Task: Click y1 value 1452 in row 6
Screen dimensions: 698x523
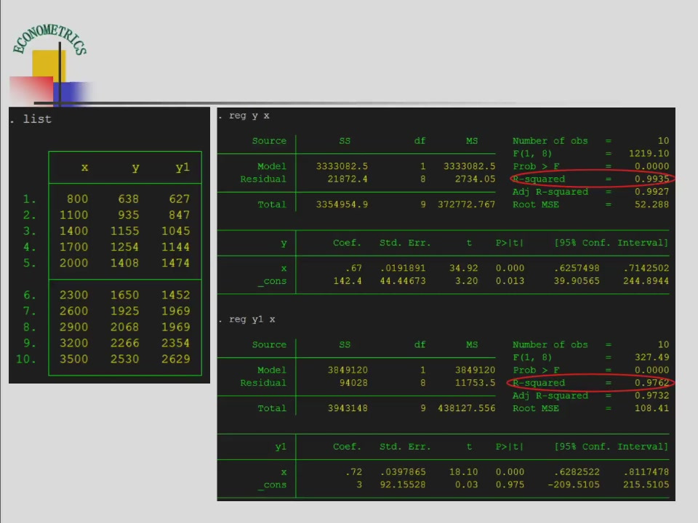Action: point(176,295)
